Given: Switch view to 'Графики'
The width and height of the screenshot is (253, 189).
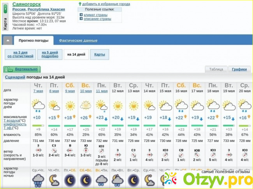Looking at the screenshot, I should [239, 69].
